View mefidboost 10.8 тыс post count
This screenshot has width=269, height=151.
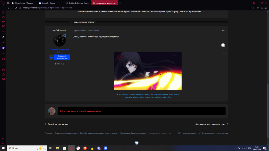[x=59, y=64]
